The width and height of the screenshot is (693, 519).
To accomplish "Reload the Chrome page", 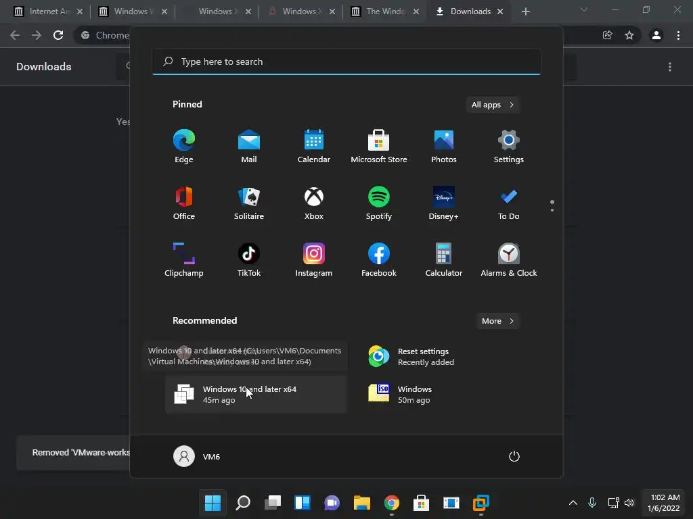I will click(x=58, y=35).
